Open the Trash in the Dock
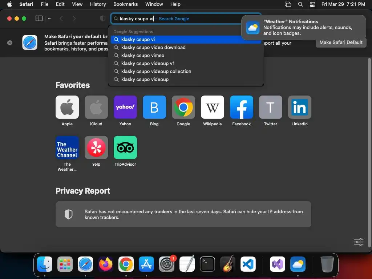 [x=327, y=264]
